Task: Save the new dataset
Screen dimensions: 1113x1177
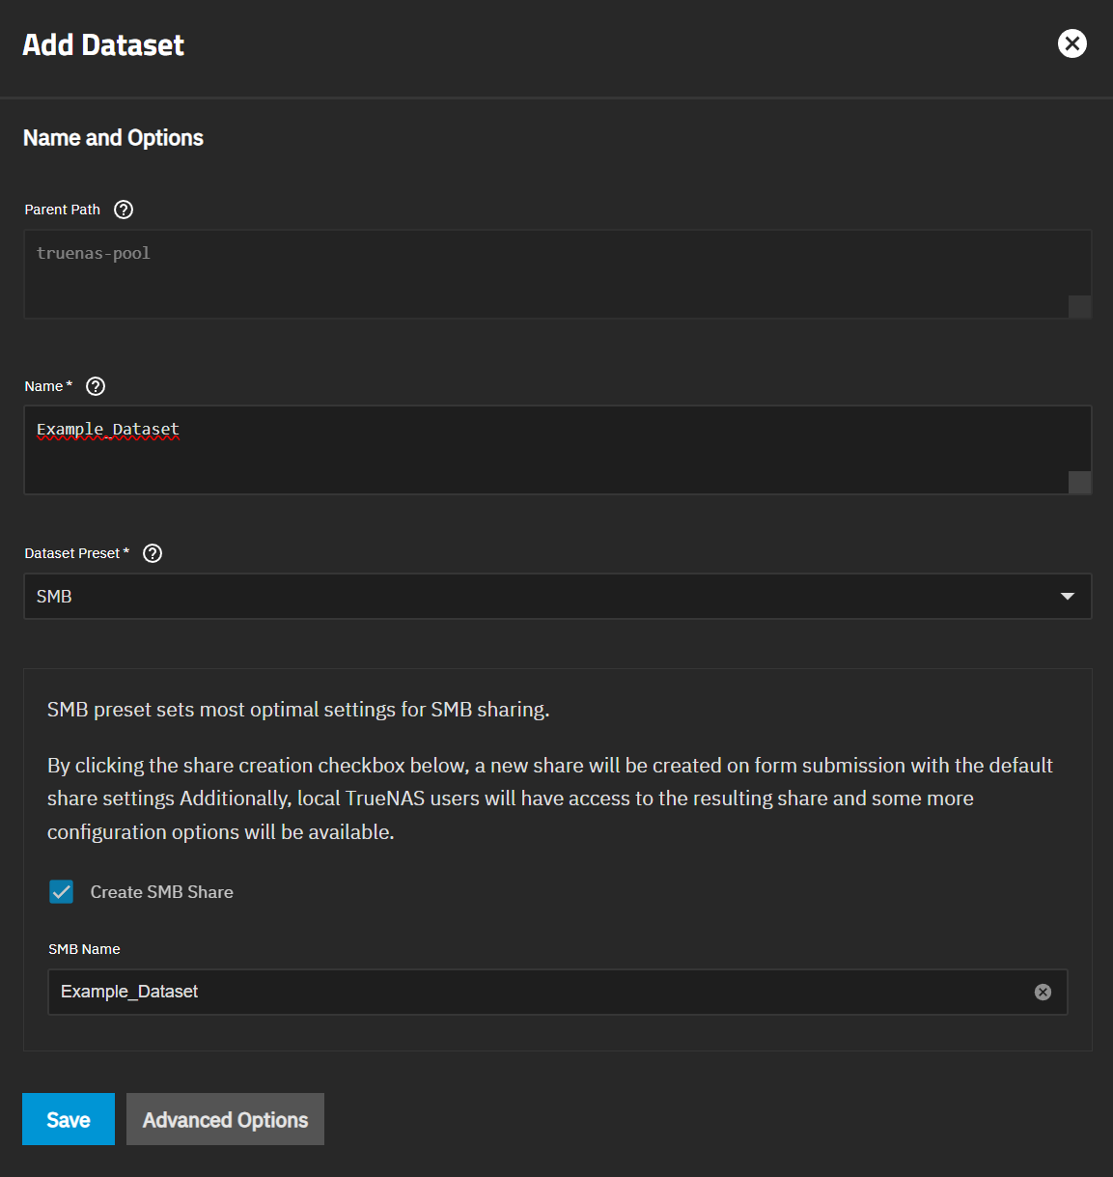Action: click(68, 1119)
